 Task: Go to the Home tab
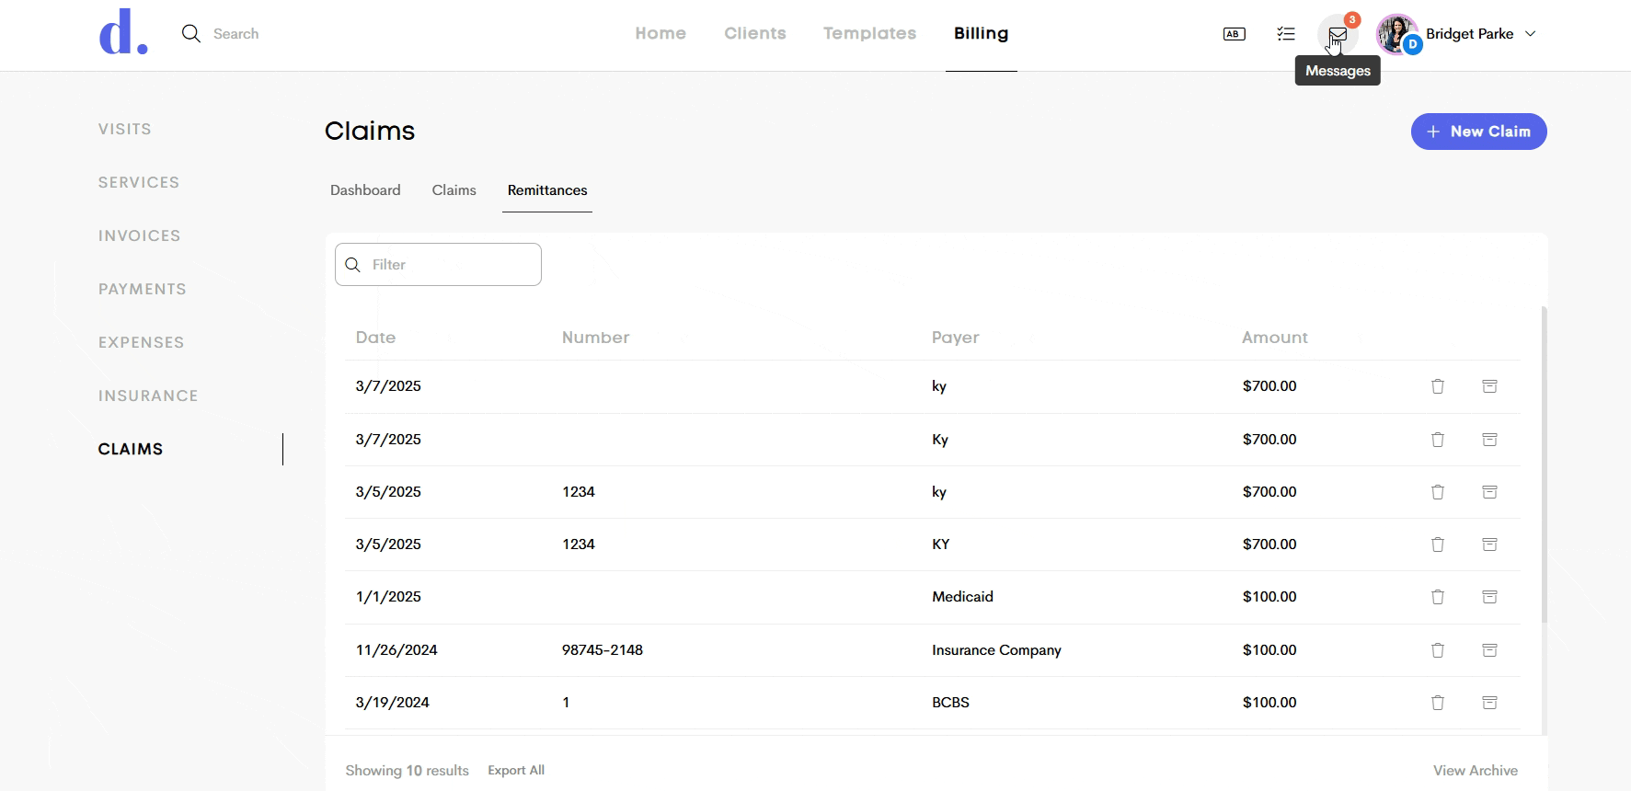pos(660,33)
